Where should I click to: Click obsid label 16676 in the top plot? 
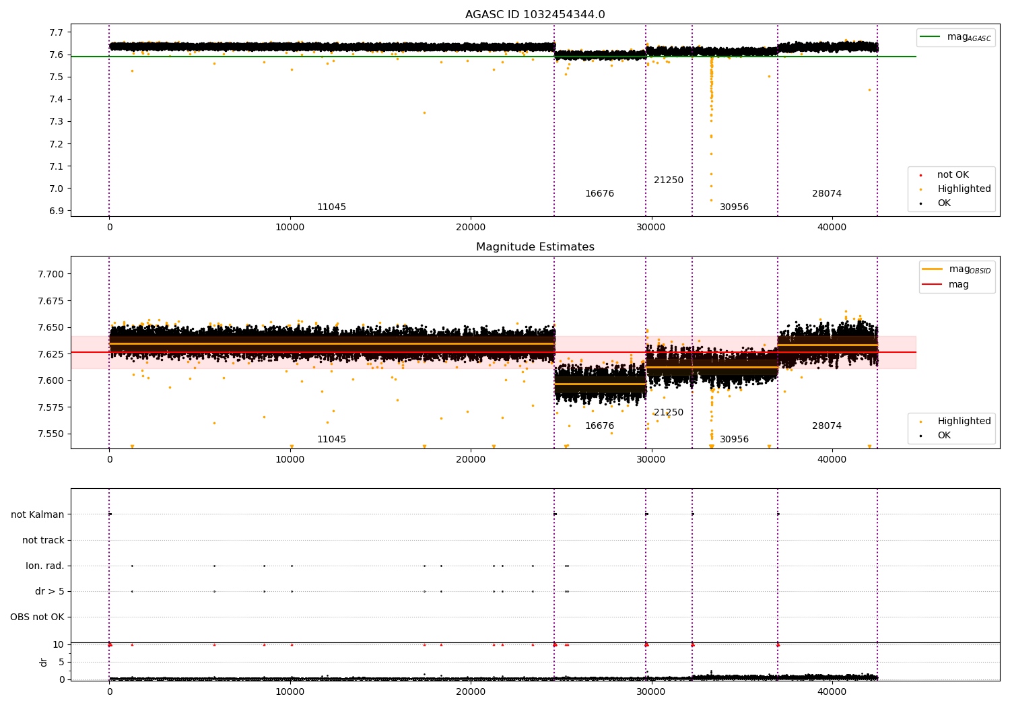(599, 194)
